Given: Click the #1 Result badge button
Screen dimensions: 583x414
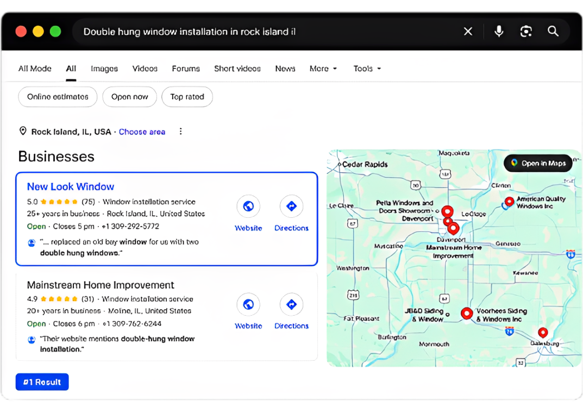Looking at the screenshot, I should [42, 381].
